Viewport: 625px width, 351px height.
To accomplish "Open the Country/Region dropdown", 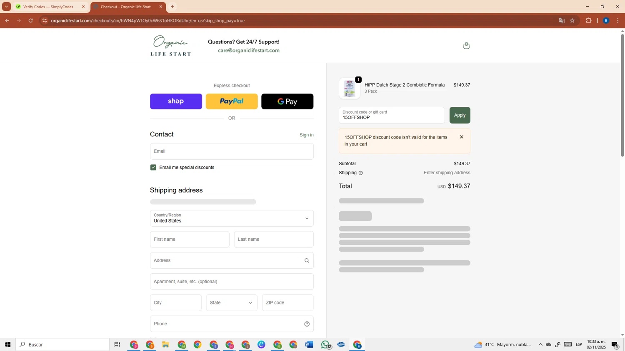I will coord(232,218).
